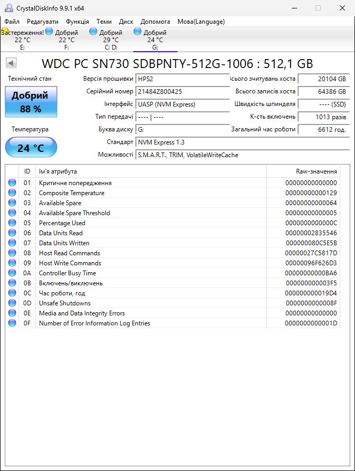This screenshot has width=355, height=471.
Task: Click raw value 0000000000008F for Unsafe Shutdowns
Action: 311,303
